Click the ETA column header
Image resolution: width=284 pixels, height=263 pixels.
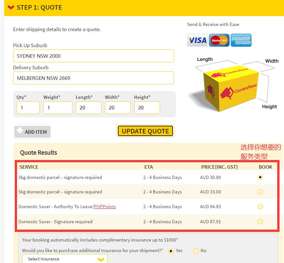[x=149, y=167]
